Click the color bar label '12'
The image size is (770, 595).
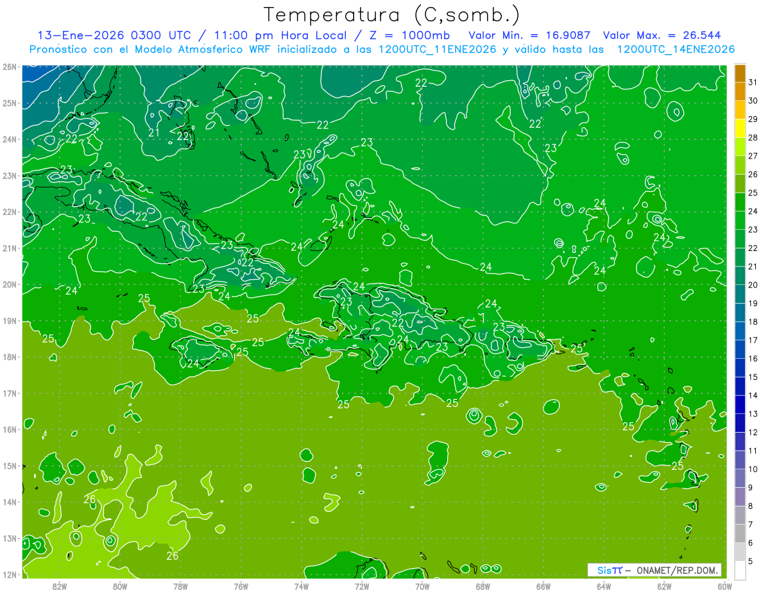point(753,432)
